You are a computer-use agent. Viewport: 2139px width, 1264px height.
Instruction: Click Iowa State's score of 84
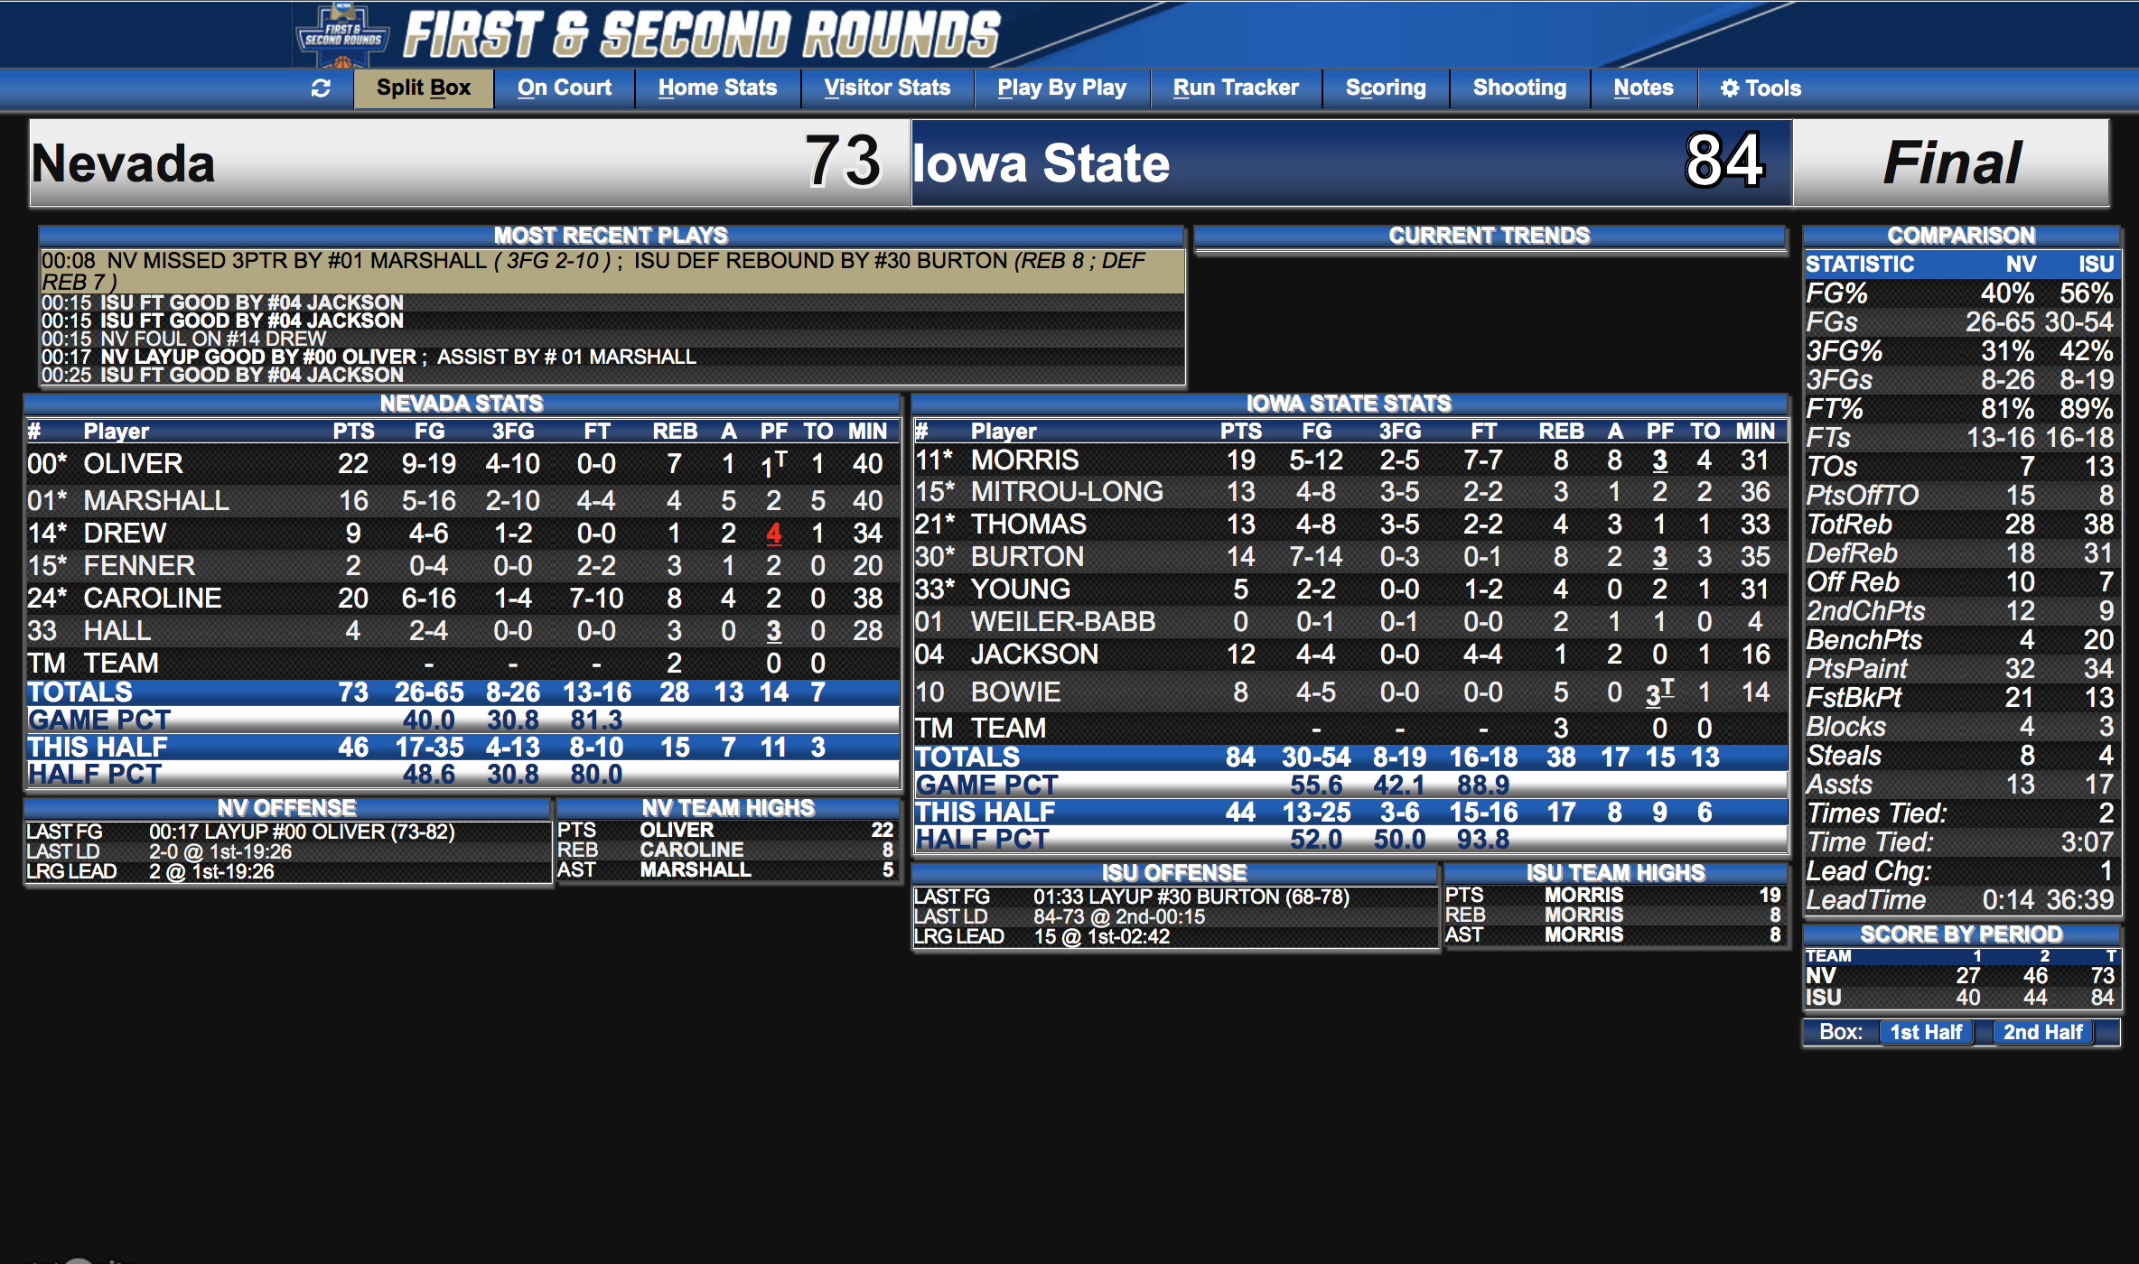1724,162
